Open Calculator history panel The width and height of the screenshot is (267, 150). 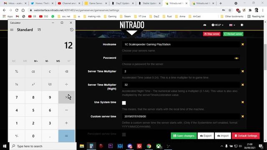[71, 30]
